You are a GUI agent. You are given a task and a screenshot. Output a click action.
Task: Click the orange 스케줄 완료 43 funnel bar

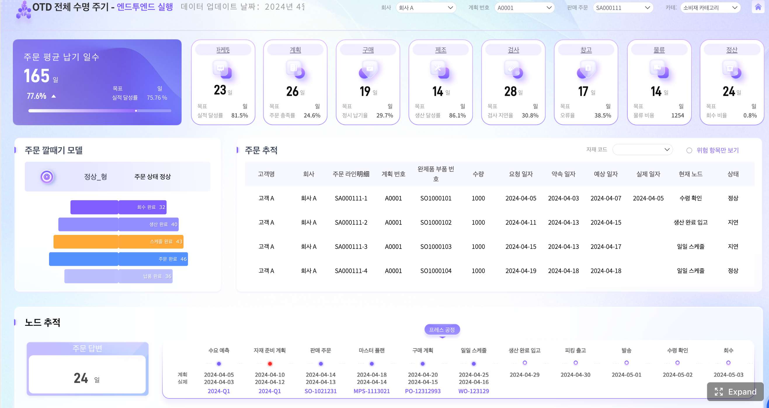tap(119, 242)
